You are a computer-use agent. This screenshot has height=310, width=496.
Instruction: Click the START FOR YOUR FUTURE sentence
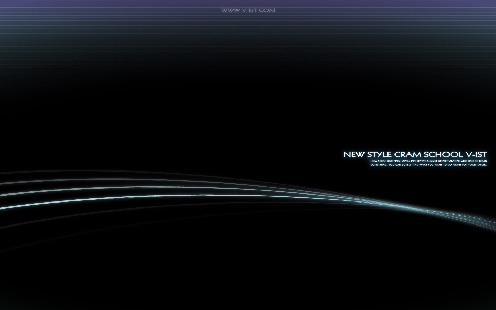(x=470, y=165)
